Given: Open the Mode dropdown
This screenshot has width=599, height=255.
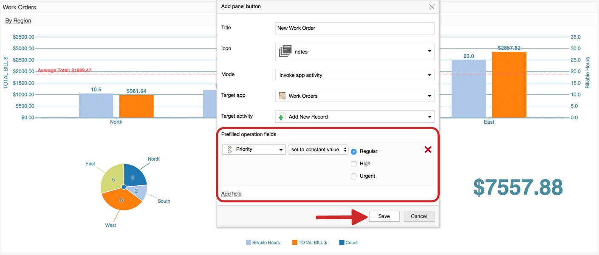Looking at the screenshot, I should (x=354, y=75).
